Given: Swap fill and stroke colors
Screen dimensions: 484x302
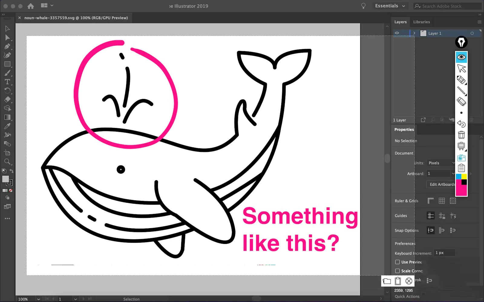Looking at the screenshot, I should tap(11, 171).
